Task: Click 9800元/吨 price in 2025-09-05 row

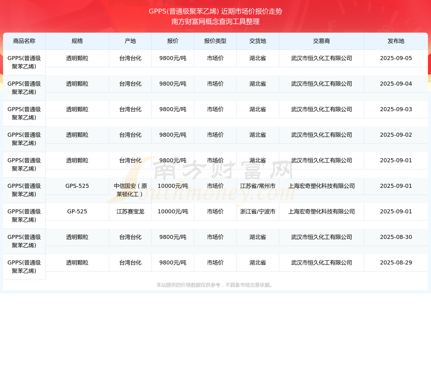Action: [173, 58]
